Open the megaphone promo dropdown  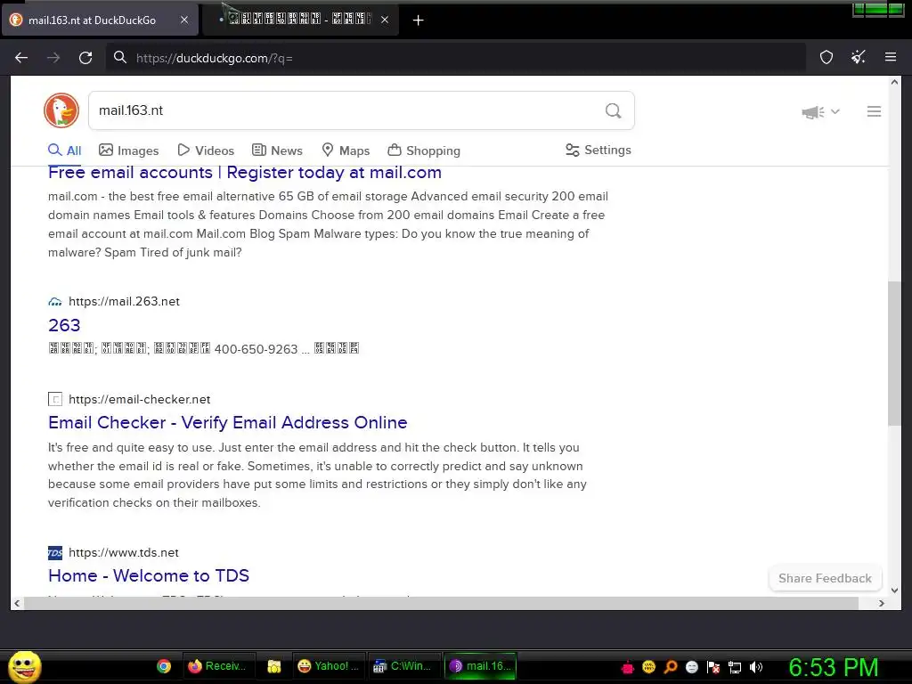click(820, 111)
